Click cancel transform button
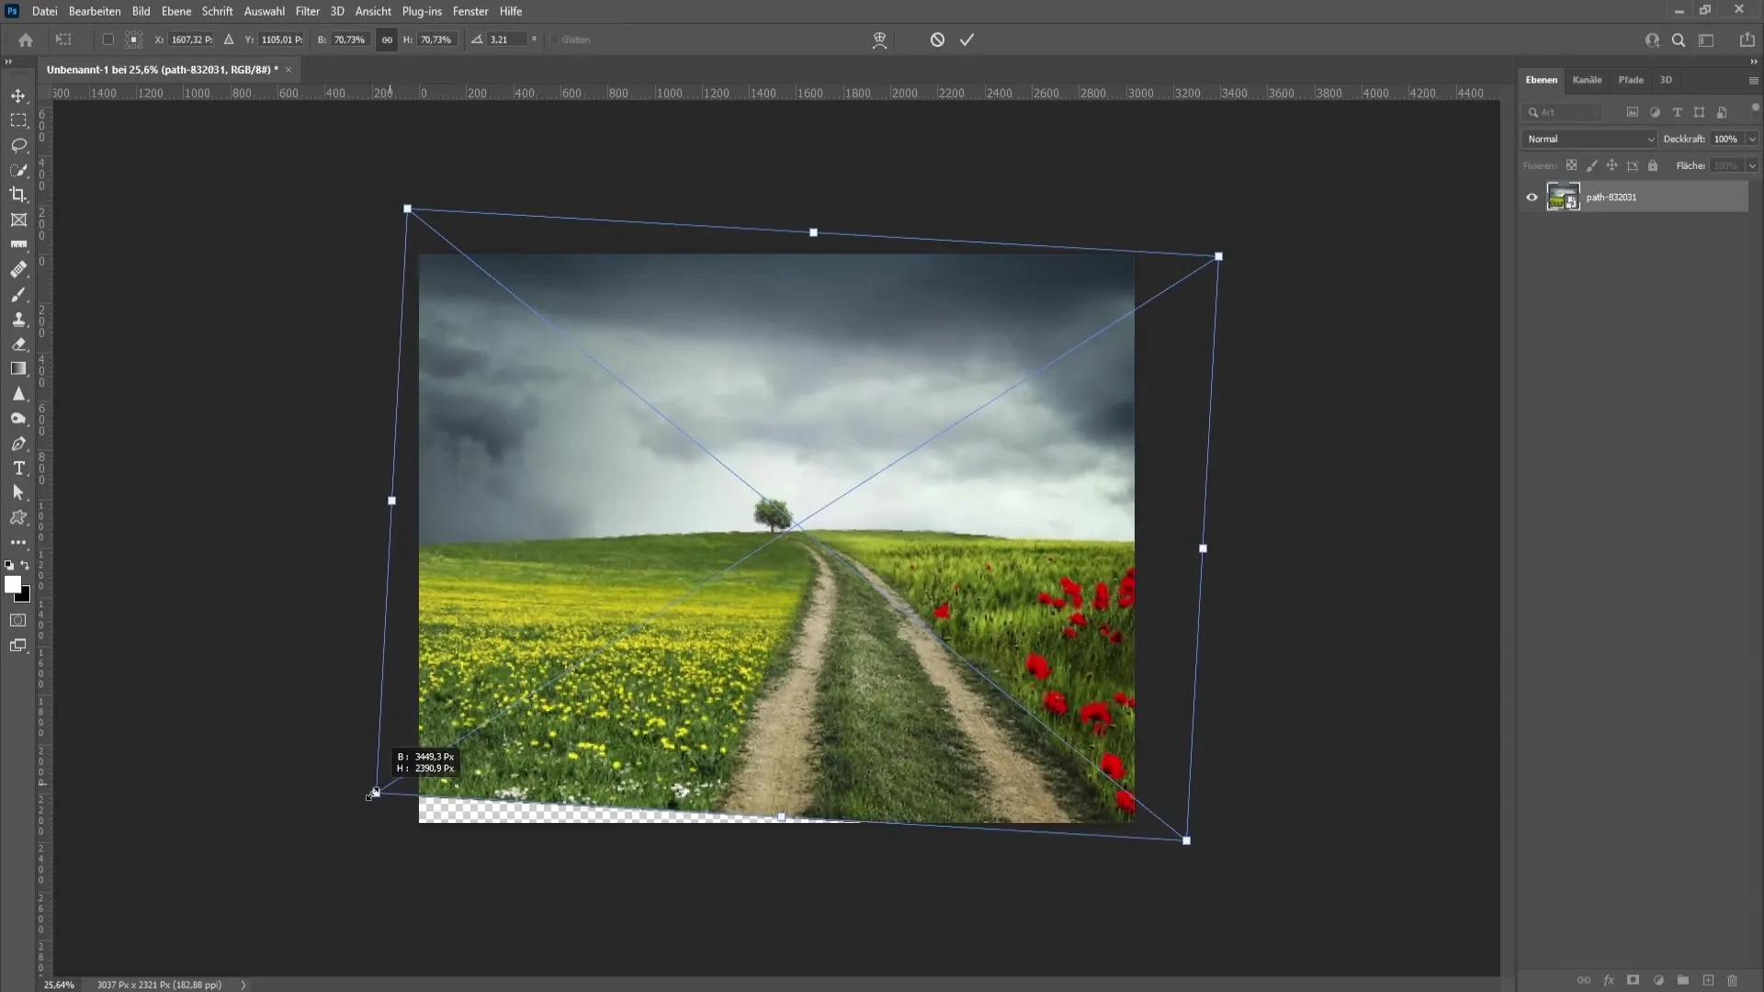Screen dimensions: 1764x992 coord(939,39)
